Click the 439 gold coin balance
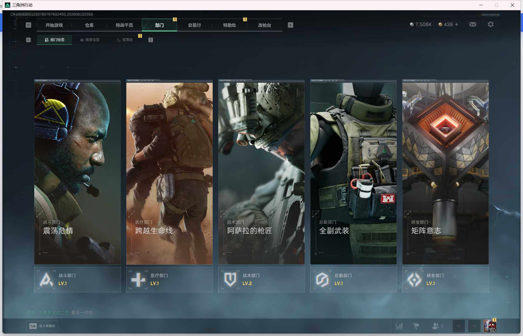Image resolution: width=523 pixels, height=336 pixels. [446, 25]
